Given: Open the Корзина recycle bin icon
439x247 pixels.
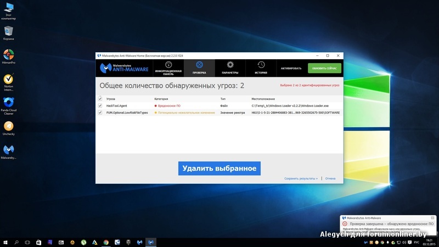Looking at the screenshot, I should (8, 33).
